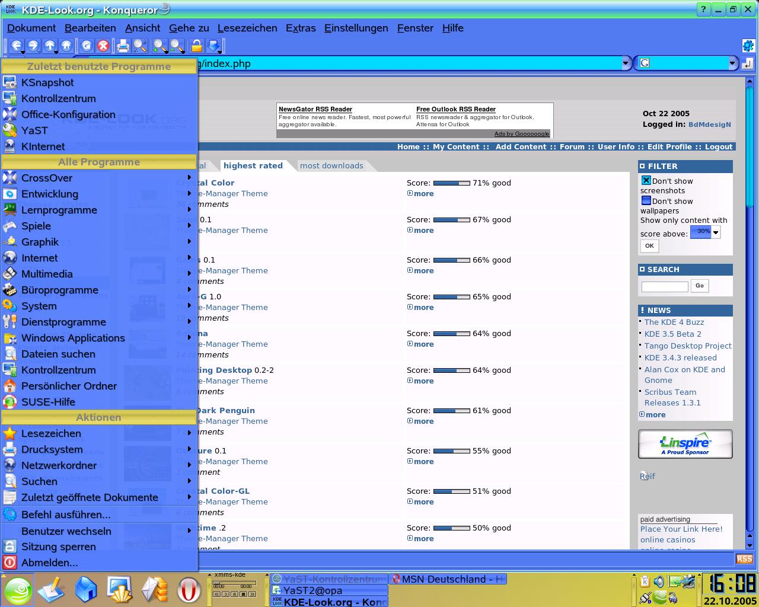Open the pencil and paper panel icon

click(x=51, y=590)
